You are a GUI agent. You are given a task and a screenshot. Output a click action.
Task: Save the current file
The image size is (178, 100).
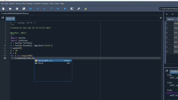click(x=17, y=9)
